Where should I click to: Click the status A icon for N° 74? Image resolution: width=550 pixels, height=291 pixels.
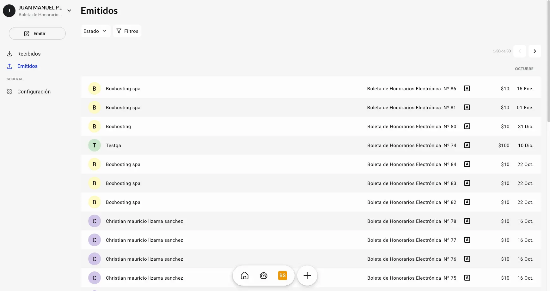tap(467, 145)
